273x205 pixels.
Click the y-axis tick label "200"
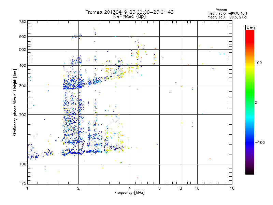23,115
